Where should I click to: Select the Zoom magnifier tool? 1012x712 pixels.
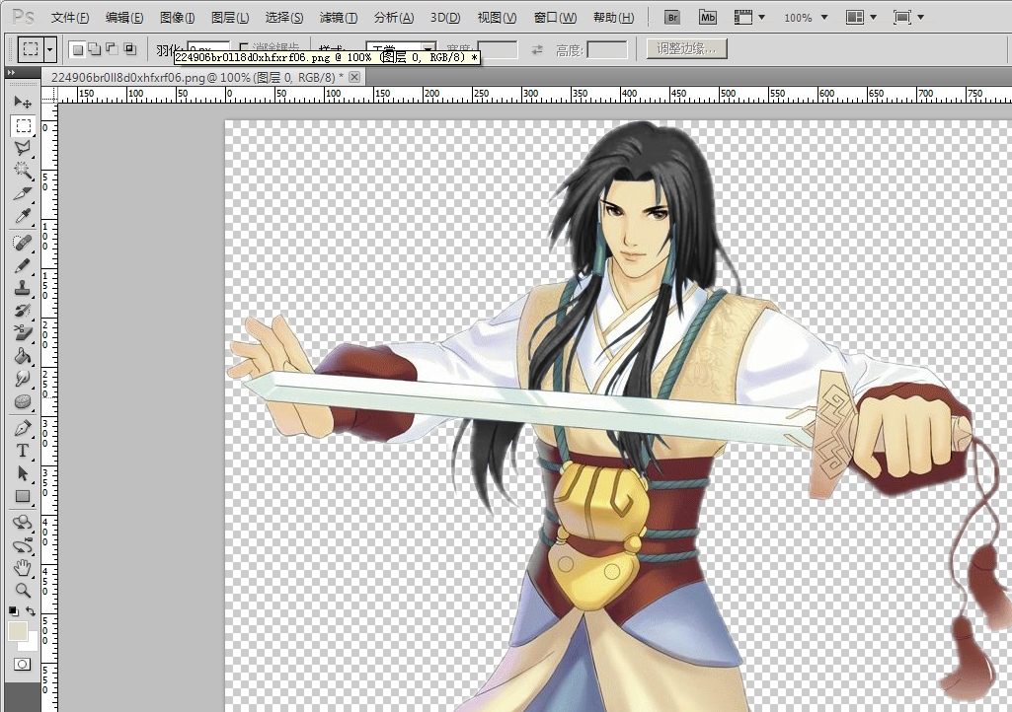point(23,590)
